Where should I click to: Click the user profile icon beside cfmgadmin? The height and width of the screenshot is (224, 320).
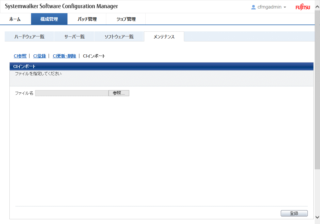253,7
